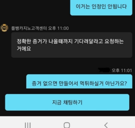The image size is (135, 128).
Task: Tap the Android home navigation icon
Action: 67,125
